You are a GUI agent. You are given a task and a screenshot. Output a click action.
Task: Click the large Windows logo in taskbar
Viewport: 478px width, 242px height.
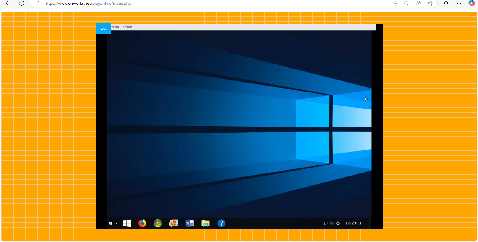click(x=127, y=223)
